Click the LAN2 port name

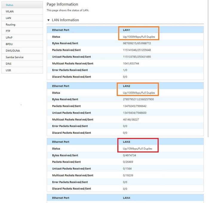pos(127,86)
